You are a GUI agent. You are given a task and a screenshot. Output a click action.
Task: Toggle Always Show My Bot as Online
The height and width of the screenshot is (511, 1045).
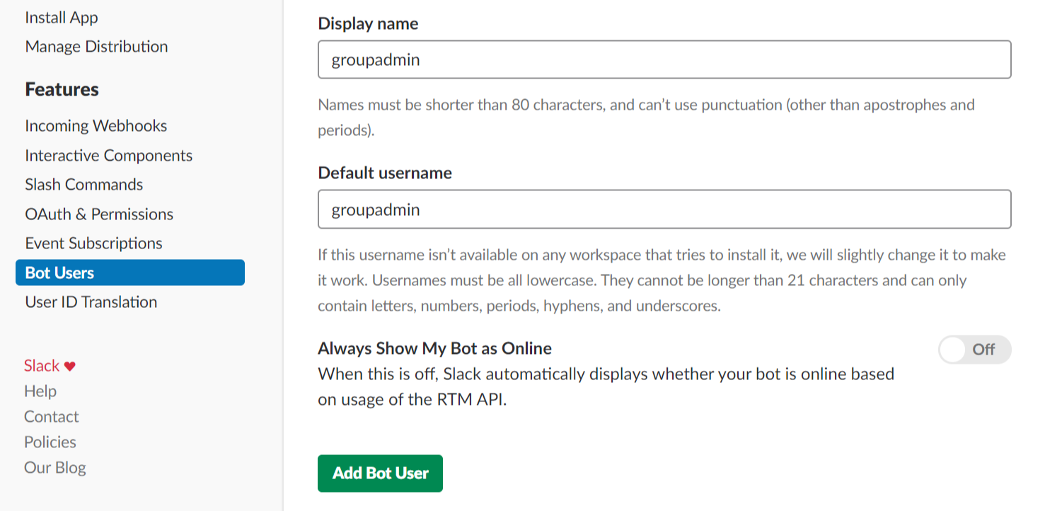pyautogui.click(x=974, y=350)
